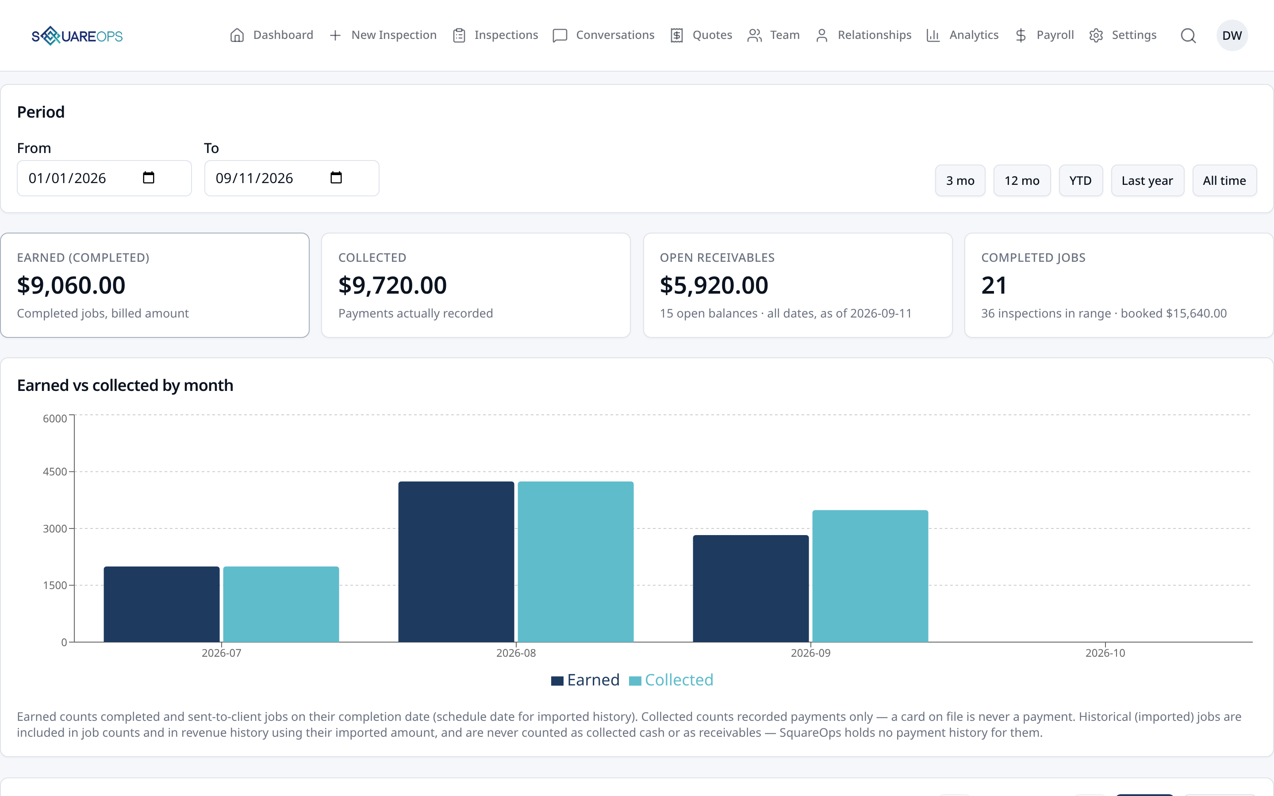Open the Conversations menu label
This screenshot has width=1274, height=796.
click(615, 35)
